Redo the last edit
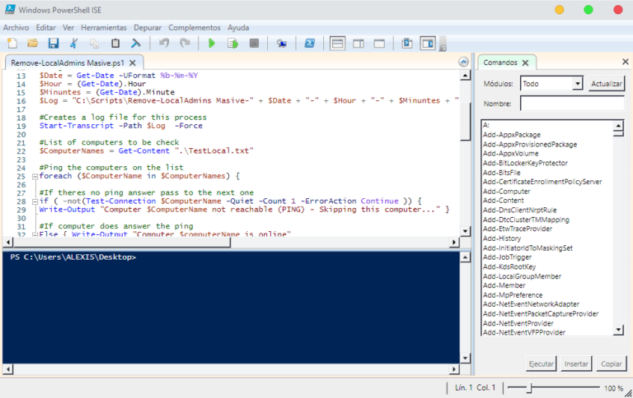 [185, 43]
